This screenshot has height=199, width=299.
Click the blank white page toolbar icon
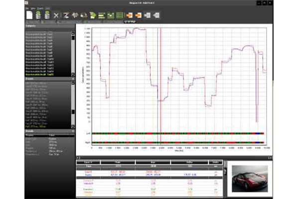coord(29,15)
